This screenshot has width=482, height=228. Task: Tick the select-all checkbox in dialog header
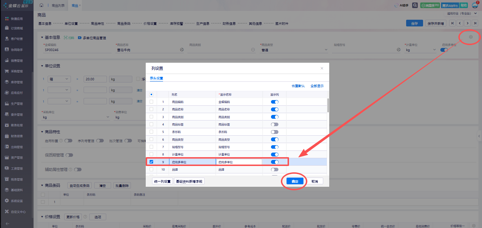(x=151, y=94)
